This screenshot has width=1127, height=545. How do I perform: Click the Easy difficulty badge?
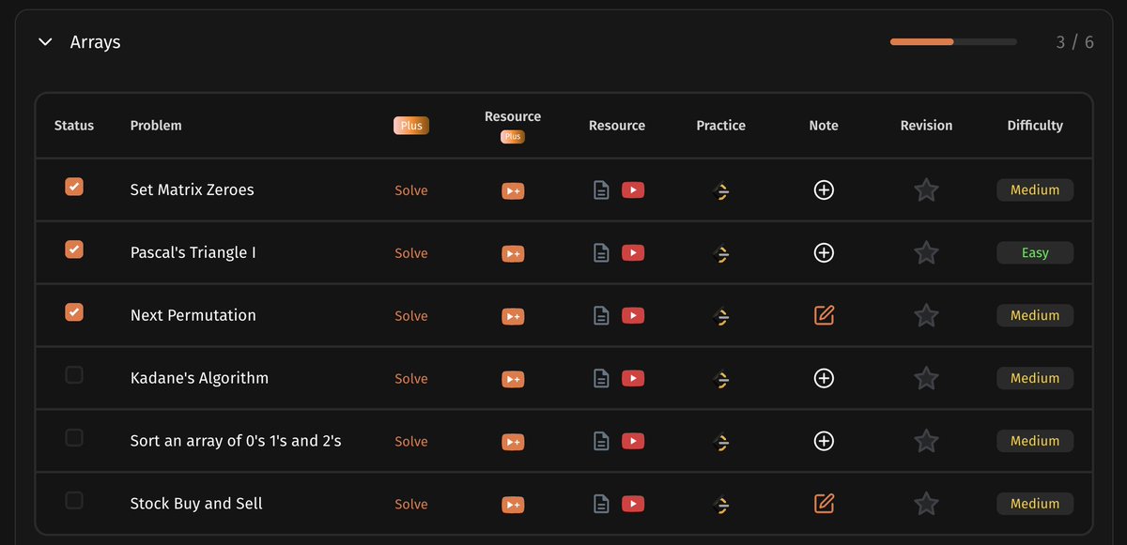tap(1035, 253)
